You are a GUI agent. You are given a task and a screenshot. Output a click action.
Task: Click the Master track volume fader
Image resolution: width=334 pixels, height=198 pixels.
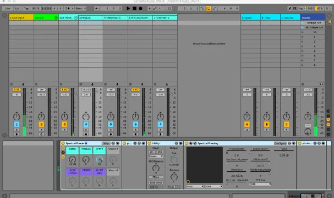click(x=319, y=93)
